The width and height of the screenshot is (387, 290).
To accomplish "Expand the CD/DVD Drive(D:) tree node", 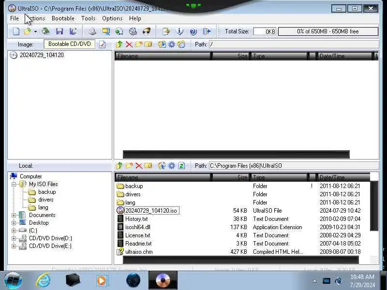I will pyautogui.click(x=14, y=238).
